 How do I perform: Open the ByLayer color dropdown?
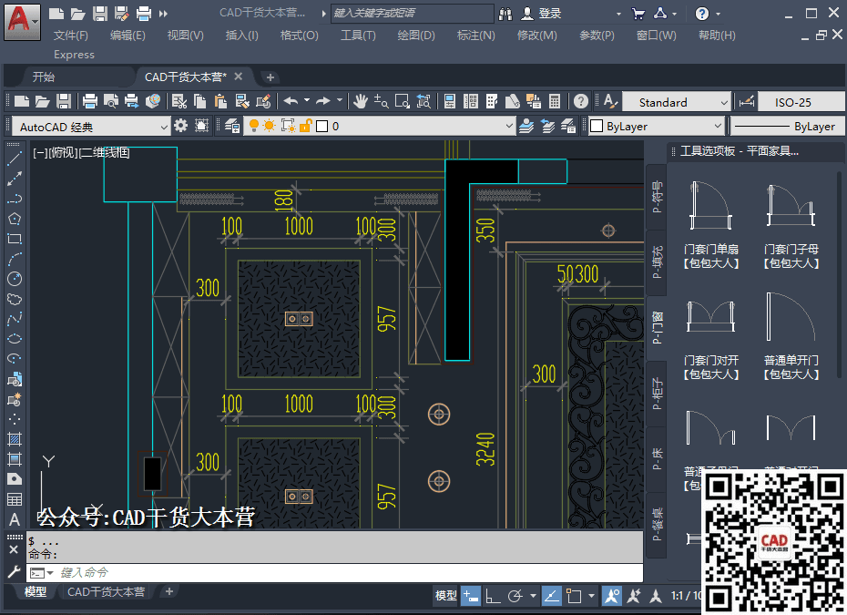[656, 126]
